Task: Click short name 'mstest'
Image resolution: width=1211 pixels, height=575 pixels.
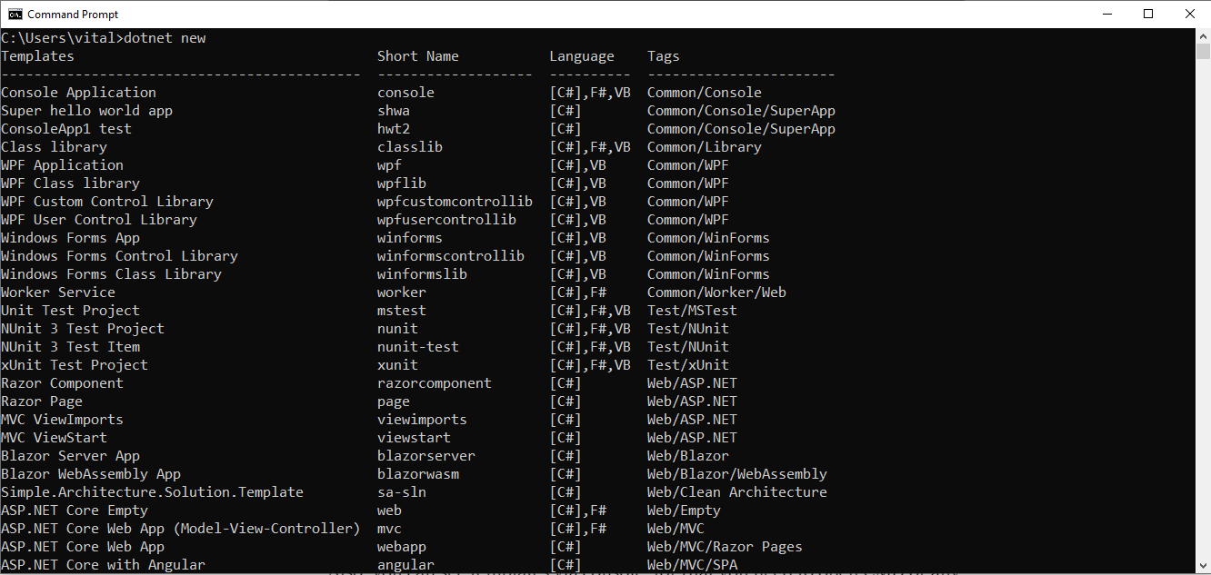Action: click(402, 311)
